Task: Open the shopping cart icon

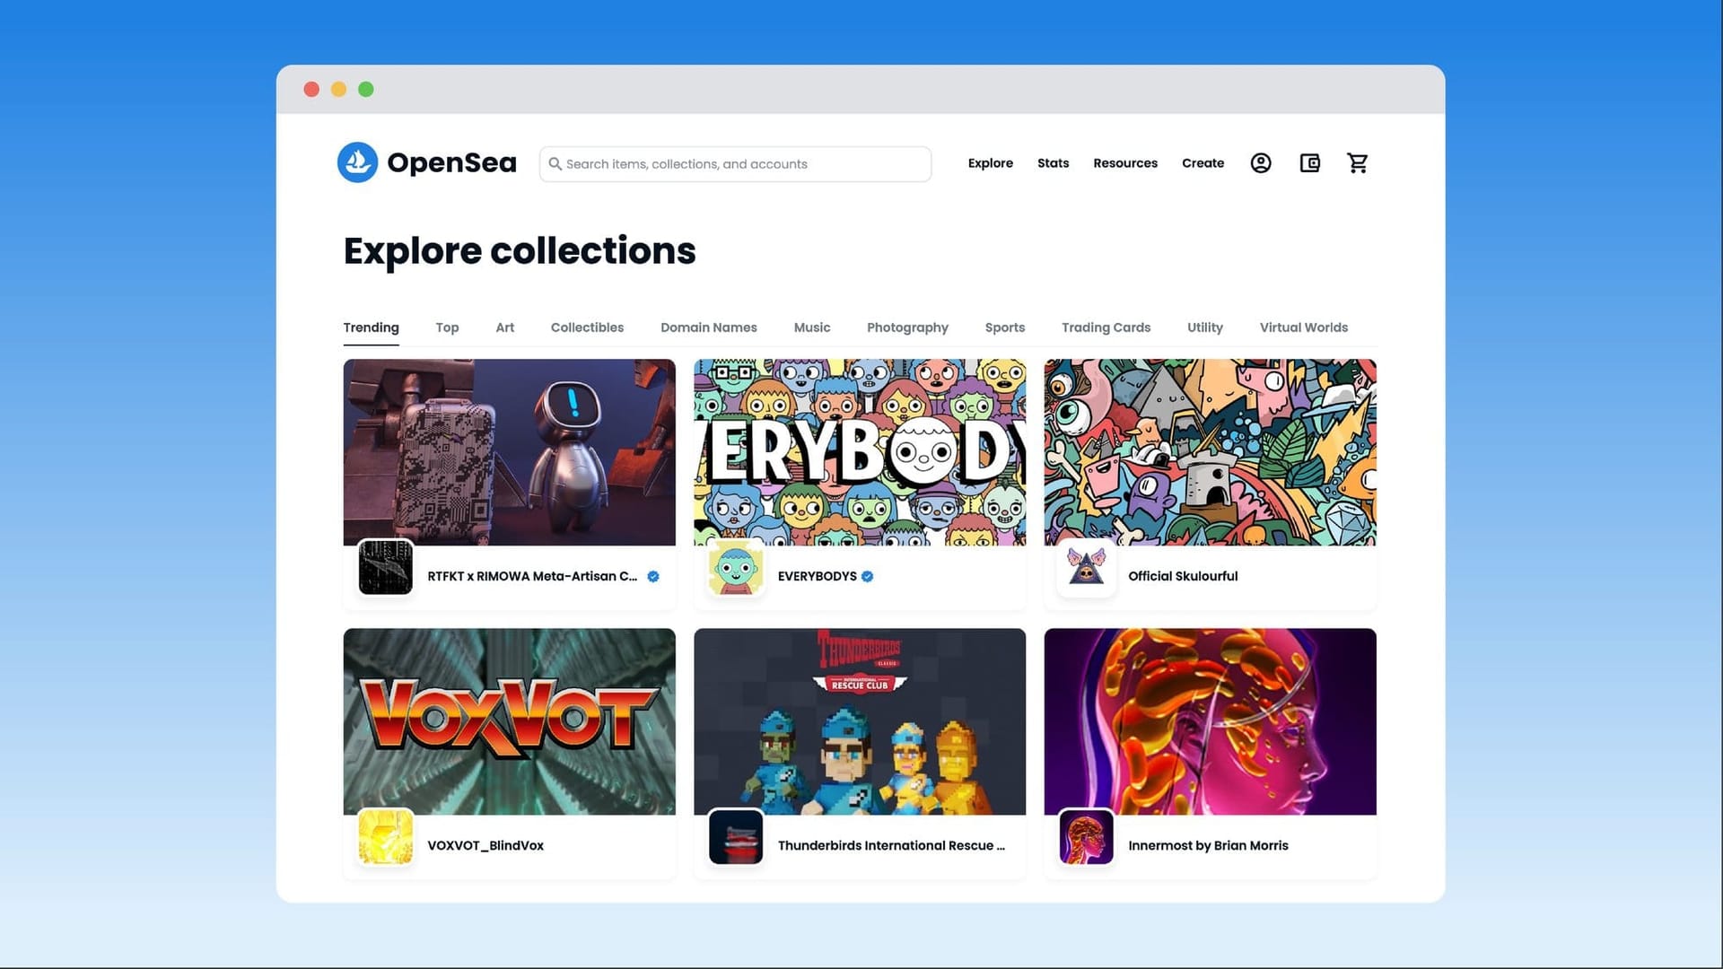Action: (x=1357, y=163)
